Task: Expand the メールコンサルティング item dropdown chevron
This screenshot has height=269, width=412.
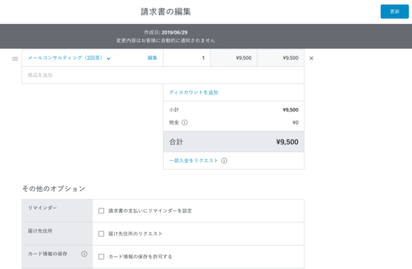Action: coord(109,58)
